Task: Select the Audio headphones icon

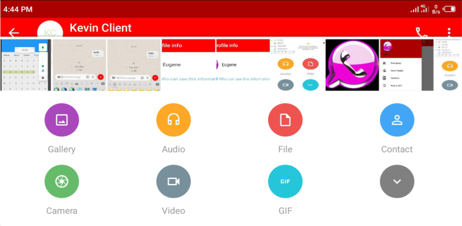Action: click(173, 120)
